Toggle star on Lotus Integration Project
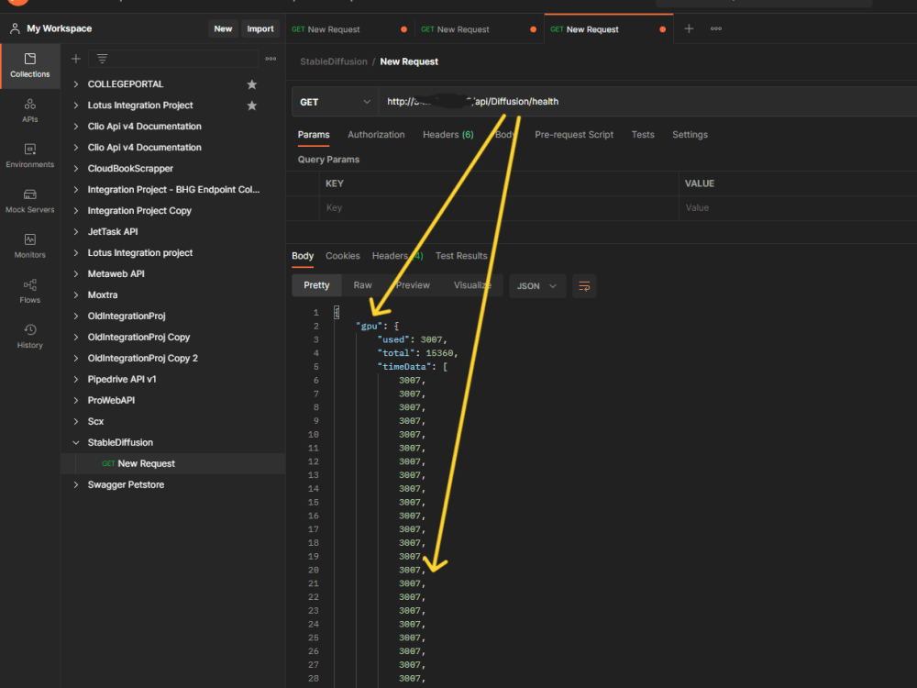Viewport: 917px width, 688px height. tap(252, 105)
